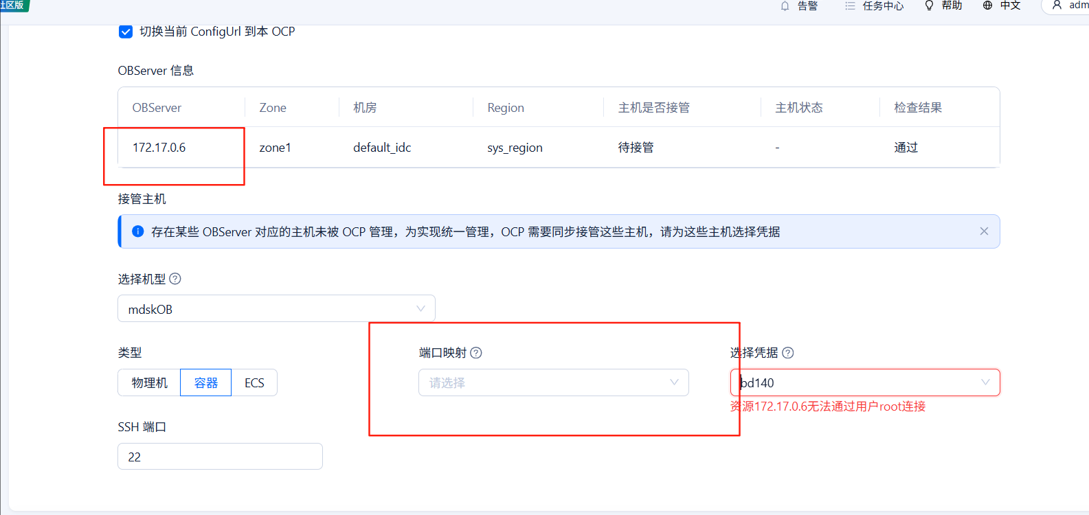The image size is (1089, 515).
Task: Click Region column header
Action: (x=506, y=108)
